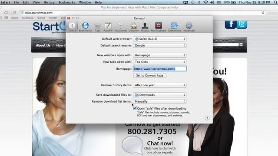
Task: Open the Extensions preferences pane
Action: (x=175, y=27)
